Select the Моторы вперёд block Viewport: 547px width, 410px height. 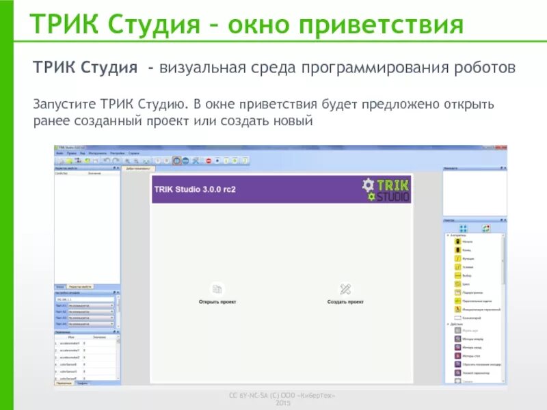(x=469, y=339)
